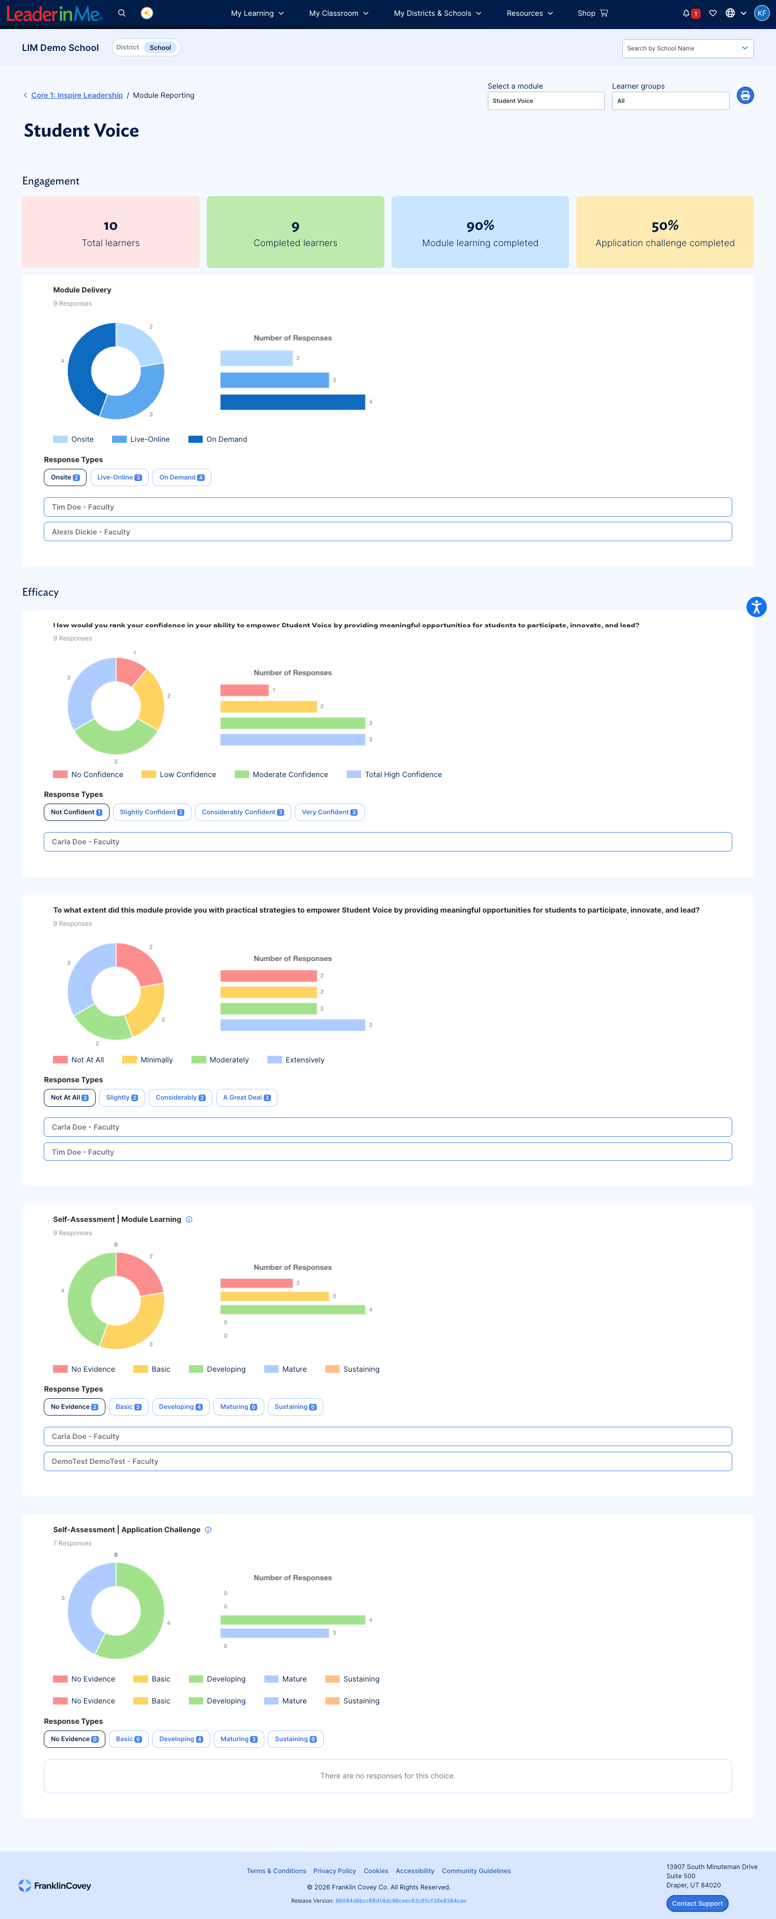Open Privacy Policy footer link
776x1919 pixels.
click(335, 1871)
